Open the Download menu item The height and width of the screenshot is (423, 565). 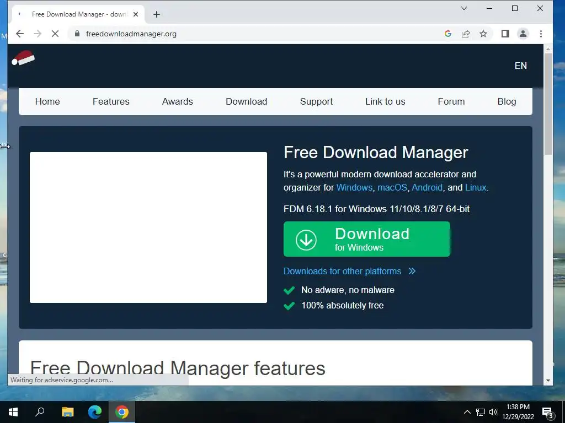(x=247, y=101)
